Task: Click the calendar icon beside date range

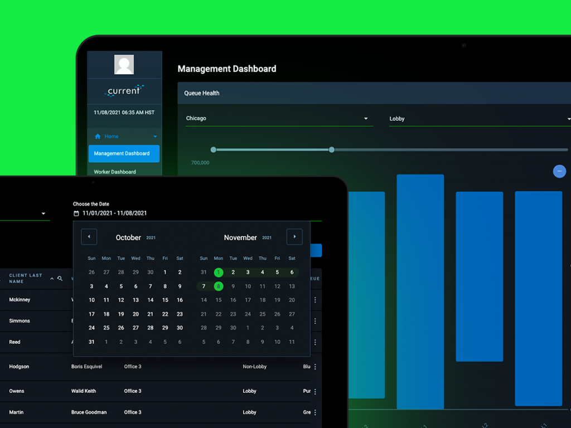Action: pos(76,213)
